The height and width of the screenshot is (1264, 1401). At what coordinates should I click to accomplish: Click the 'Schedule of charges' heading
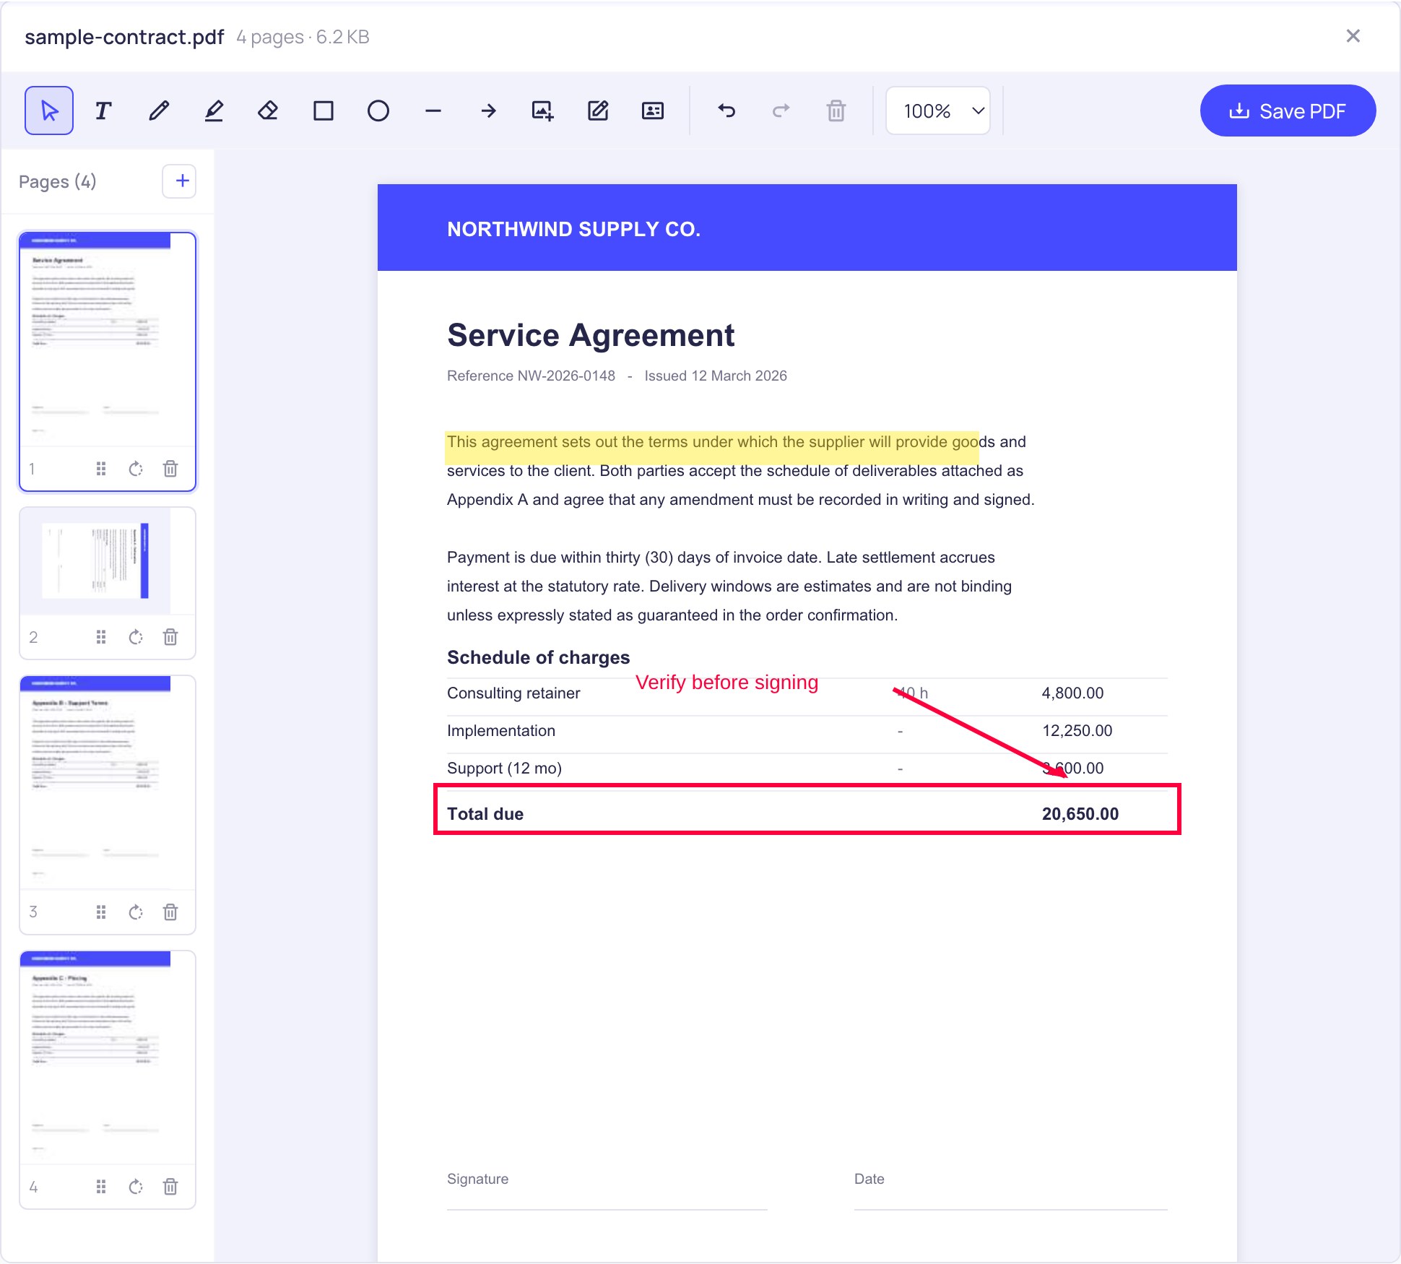pyautogui.click(x=538, y=657)
